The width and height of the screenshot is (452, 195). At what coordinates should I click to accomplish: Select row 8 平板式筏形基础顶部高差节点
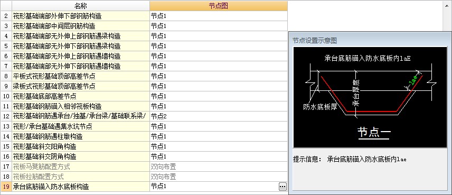pos(81,77)
